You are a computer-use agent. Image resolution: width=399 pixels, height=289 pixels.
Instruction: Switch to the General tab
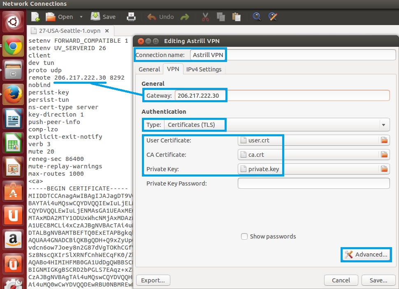149,69
